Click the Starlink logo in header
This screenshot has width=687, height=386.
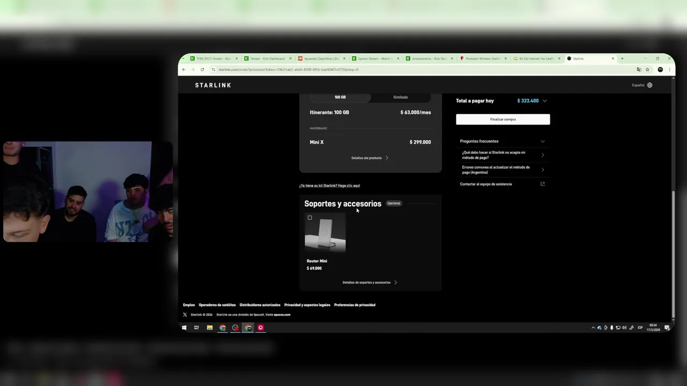(x=213, y=85)
